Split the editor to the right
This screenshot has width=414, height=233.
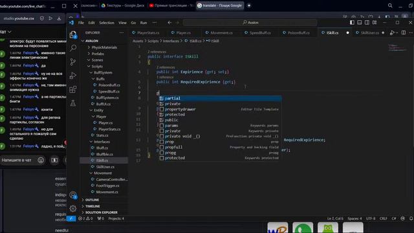coord(404,32)
